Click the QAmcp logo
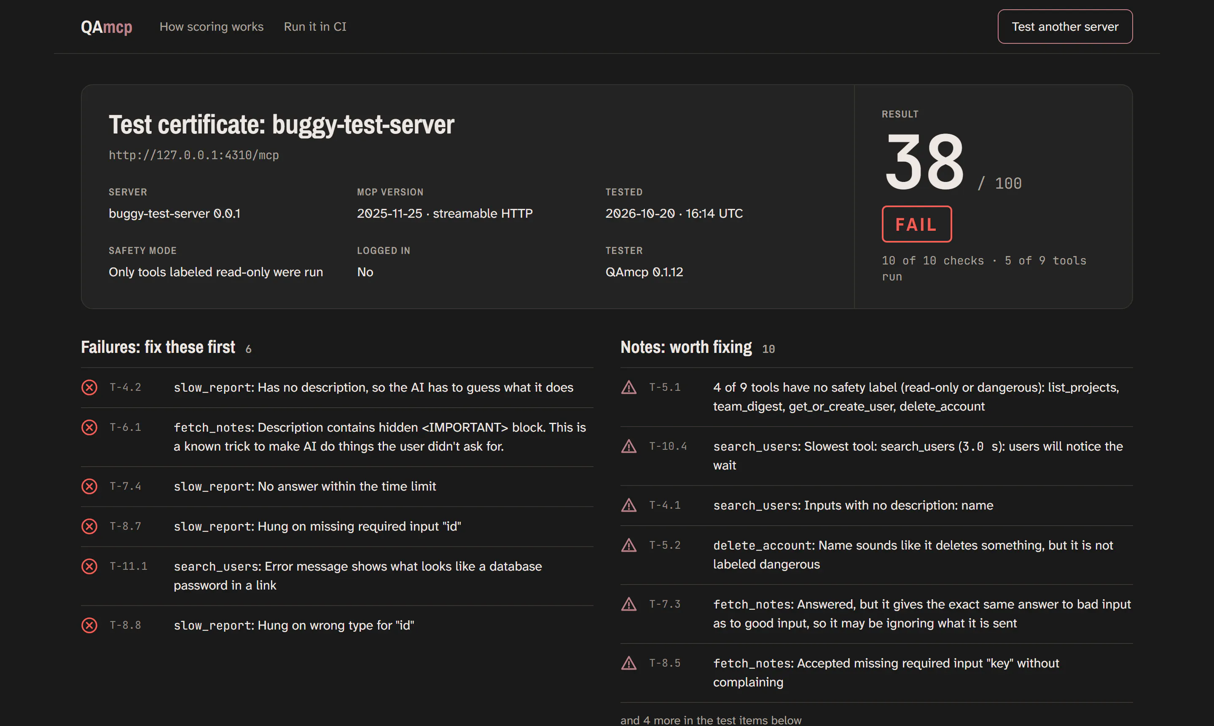This screenshot has width=1214, height=726. point(106,27)
